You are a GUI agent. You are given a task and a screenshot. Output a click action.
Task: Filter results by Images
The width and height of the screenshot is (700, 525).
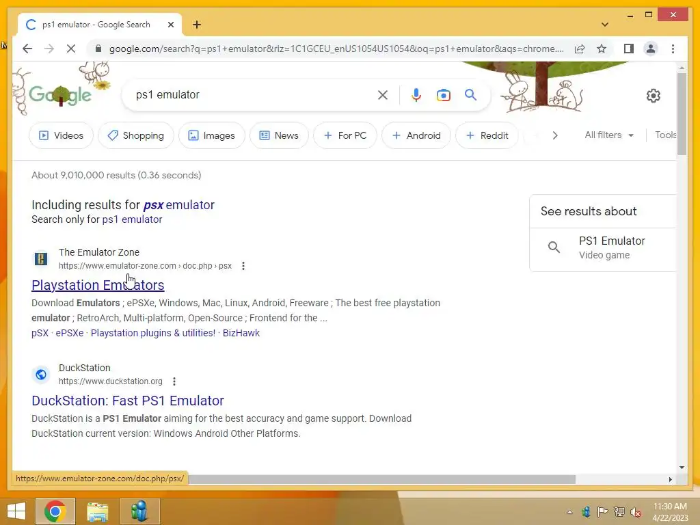(x=212, y=135)
